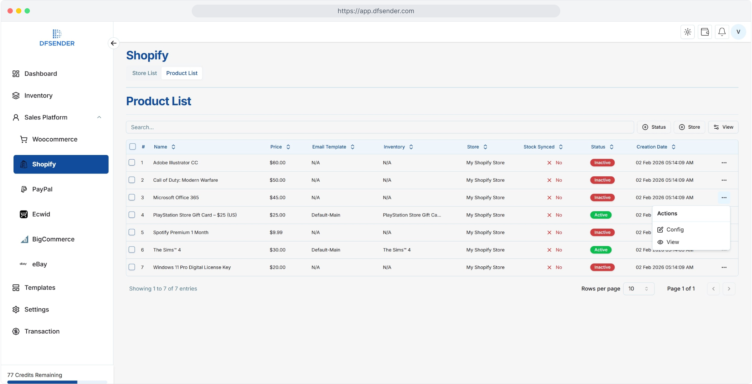752x384 pixels.
Task: Toggle the light/dark theme sun icon
Action: [688, 32]
